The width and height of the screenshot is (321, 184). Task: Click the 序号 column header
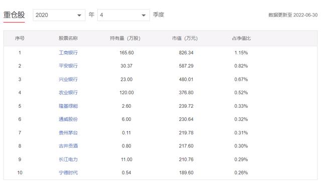pos(20,38)
